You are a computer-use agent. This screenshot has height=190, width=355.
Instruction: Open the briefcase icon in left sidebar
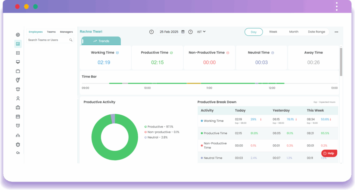pyautogui.click(x=18, y=107)
